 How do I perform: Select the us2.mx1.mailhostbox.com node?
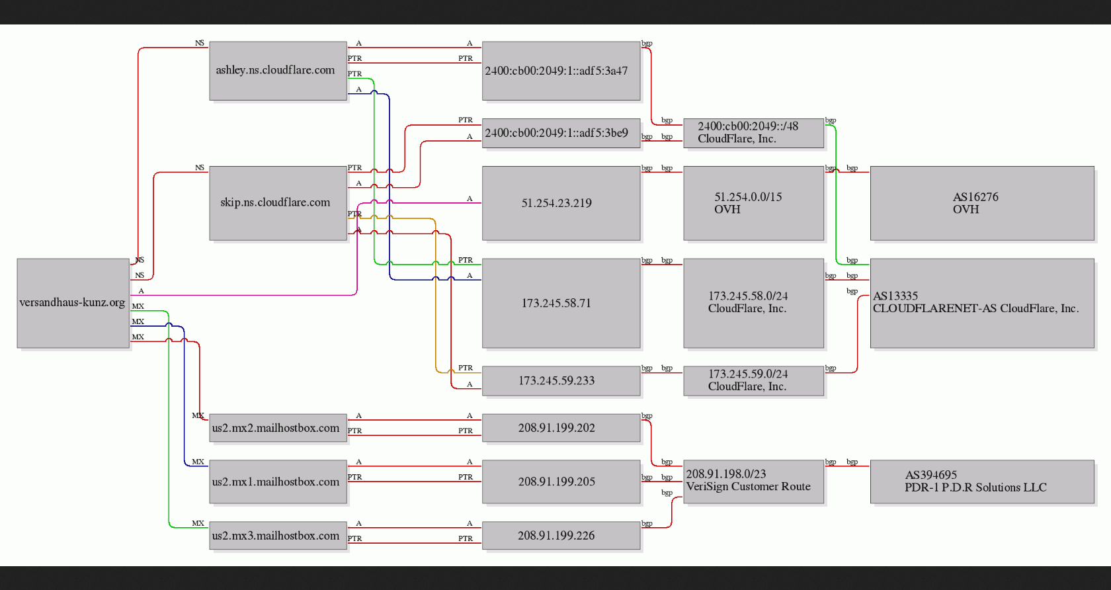tap(278, 482)
